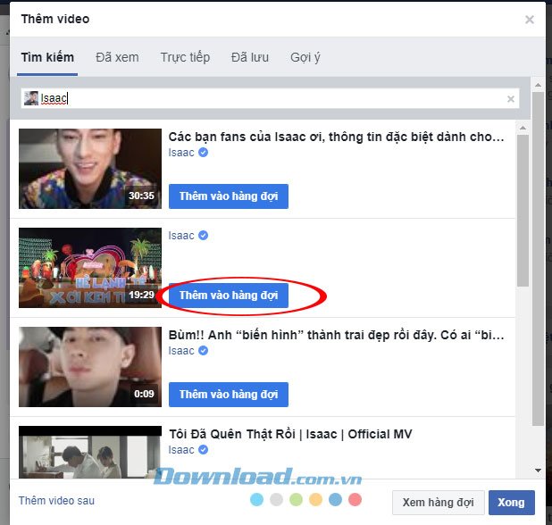
Task: Click inner results list scroll-up arrow
Action: [523, 128]
